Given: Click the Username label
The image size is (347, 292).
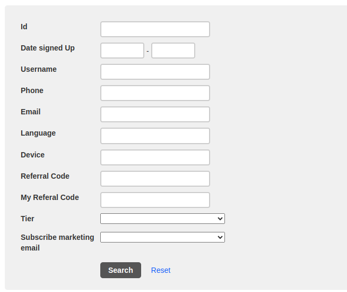Looking at the screenshot, I should [39, 69].
